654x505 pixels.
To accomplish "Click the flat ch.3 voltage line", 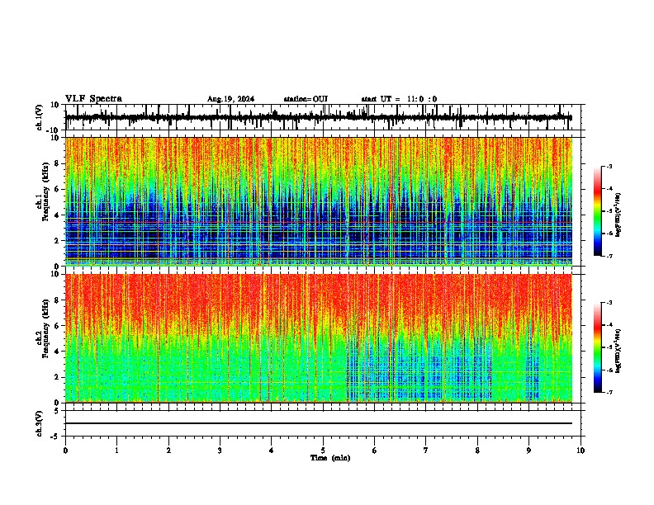I will (x=319, y=423).
